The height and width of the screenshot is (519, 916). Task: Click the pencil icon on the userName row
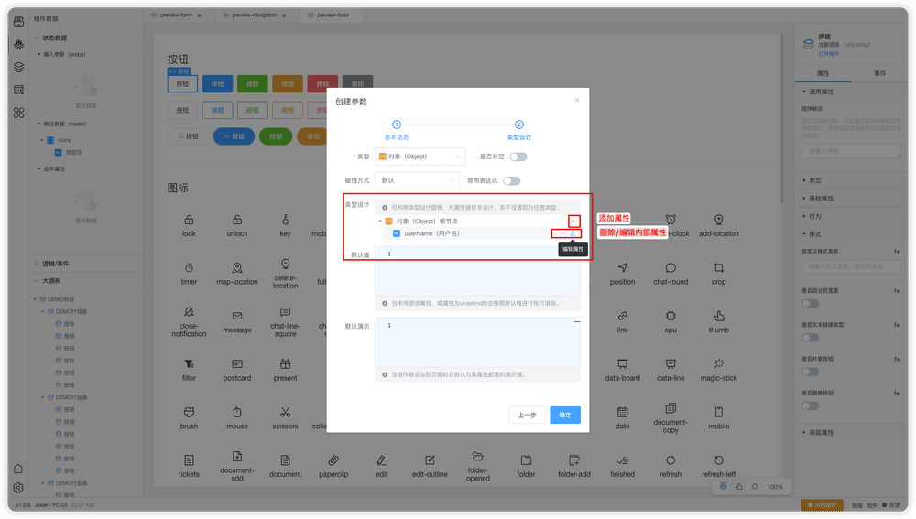[573, 233]
